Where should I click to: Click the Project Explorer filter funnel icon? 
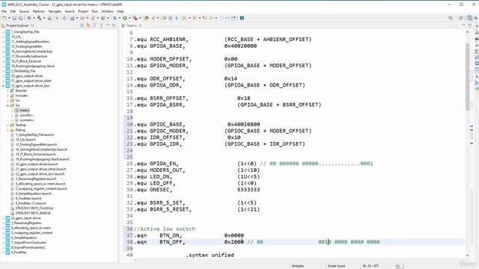coord(94,25)
